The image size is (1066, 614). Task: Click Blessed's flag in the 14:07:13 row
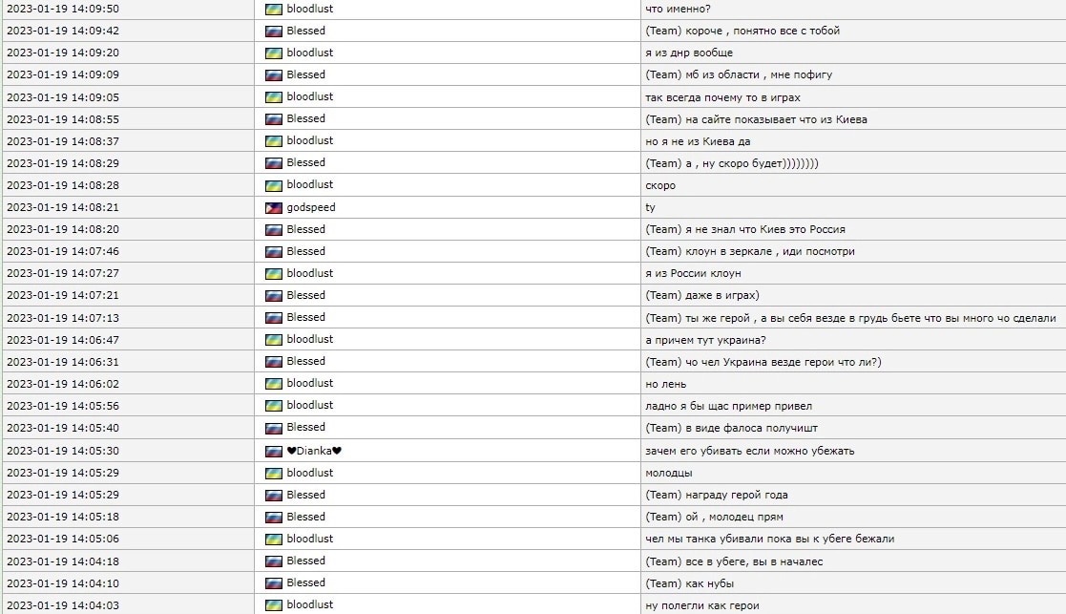[x=273, y=317]
